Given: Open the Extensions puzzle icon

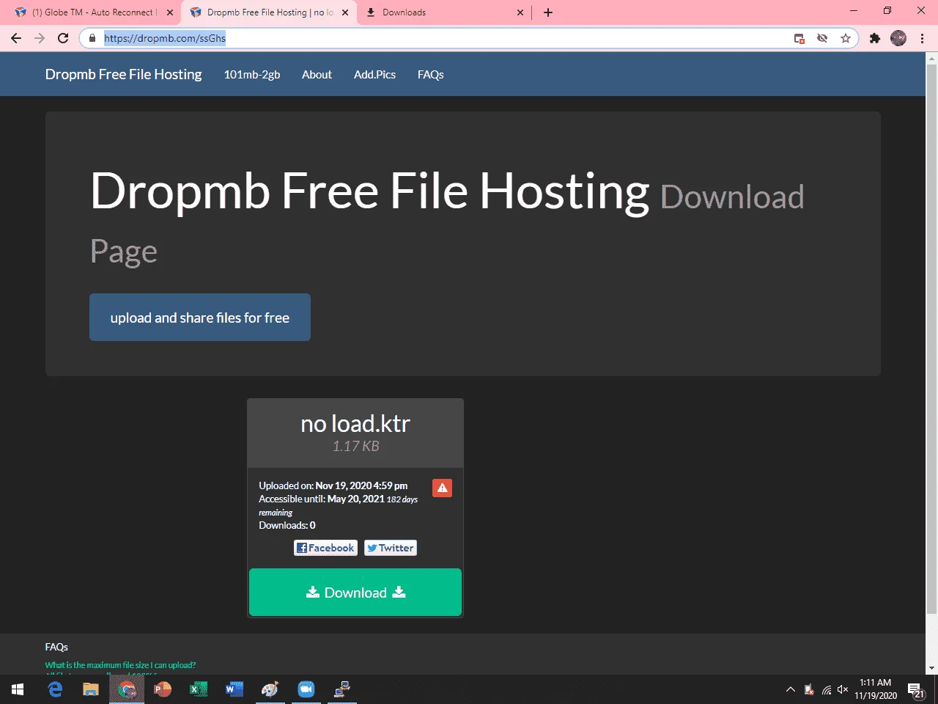Looking at the screenshot, I should 874,38.
